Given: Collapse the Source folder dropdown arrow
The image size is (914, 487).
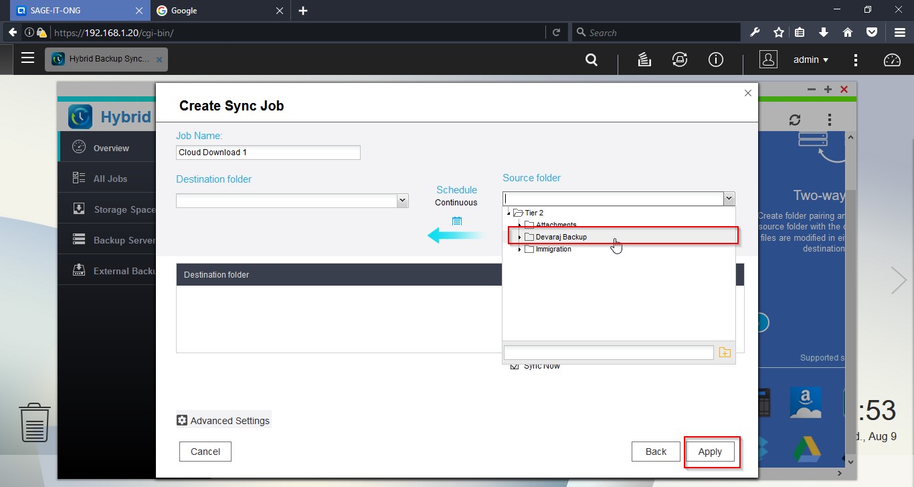Looking at the screenshot, I should [x=729, y=199].
